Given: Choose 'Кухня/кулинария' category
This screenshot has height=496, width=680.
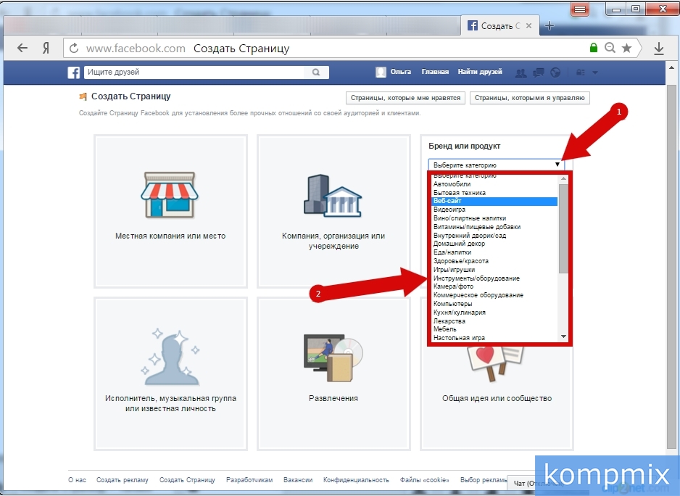Looking at the screenshot, I should tap(495, 313).
